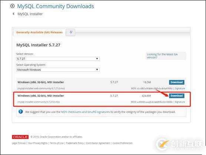This screenshot has height=155, width=206.
Task: Open the Select Operating System dropdown
Action: tap(58, 70)
